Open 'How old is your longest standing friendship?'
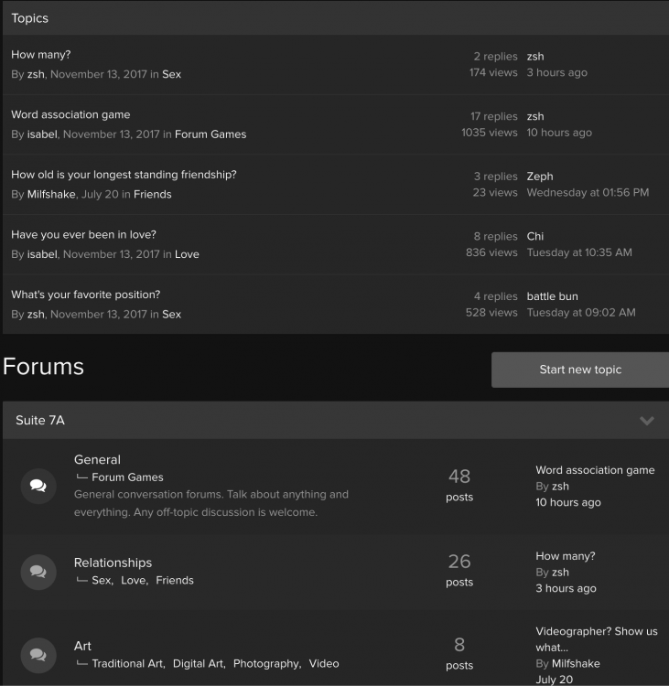 pos(124,175)
